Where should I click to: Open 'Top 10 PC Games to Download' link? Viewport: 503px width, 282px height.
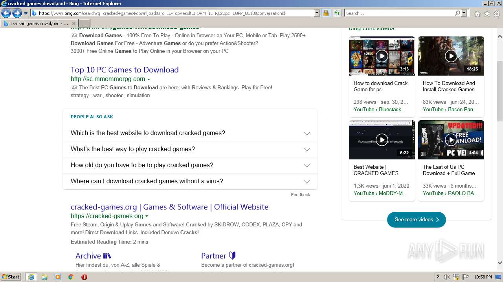click(x=125, y=70)
